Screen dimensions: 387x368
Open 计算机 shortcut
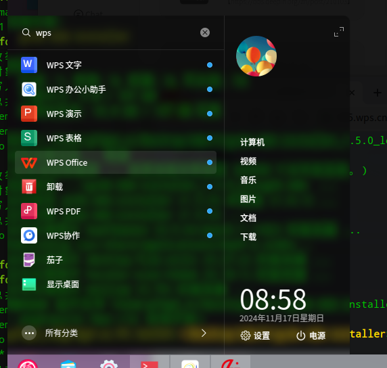point(252,142)
